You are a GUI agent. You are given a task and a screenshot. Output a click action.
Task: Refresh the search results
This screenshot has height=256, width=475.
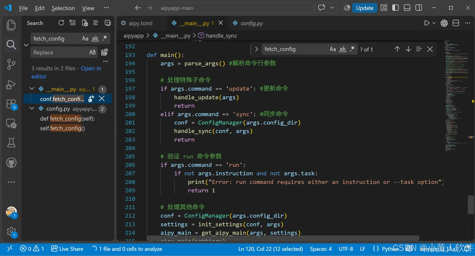[61, 23]
